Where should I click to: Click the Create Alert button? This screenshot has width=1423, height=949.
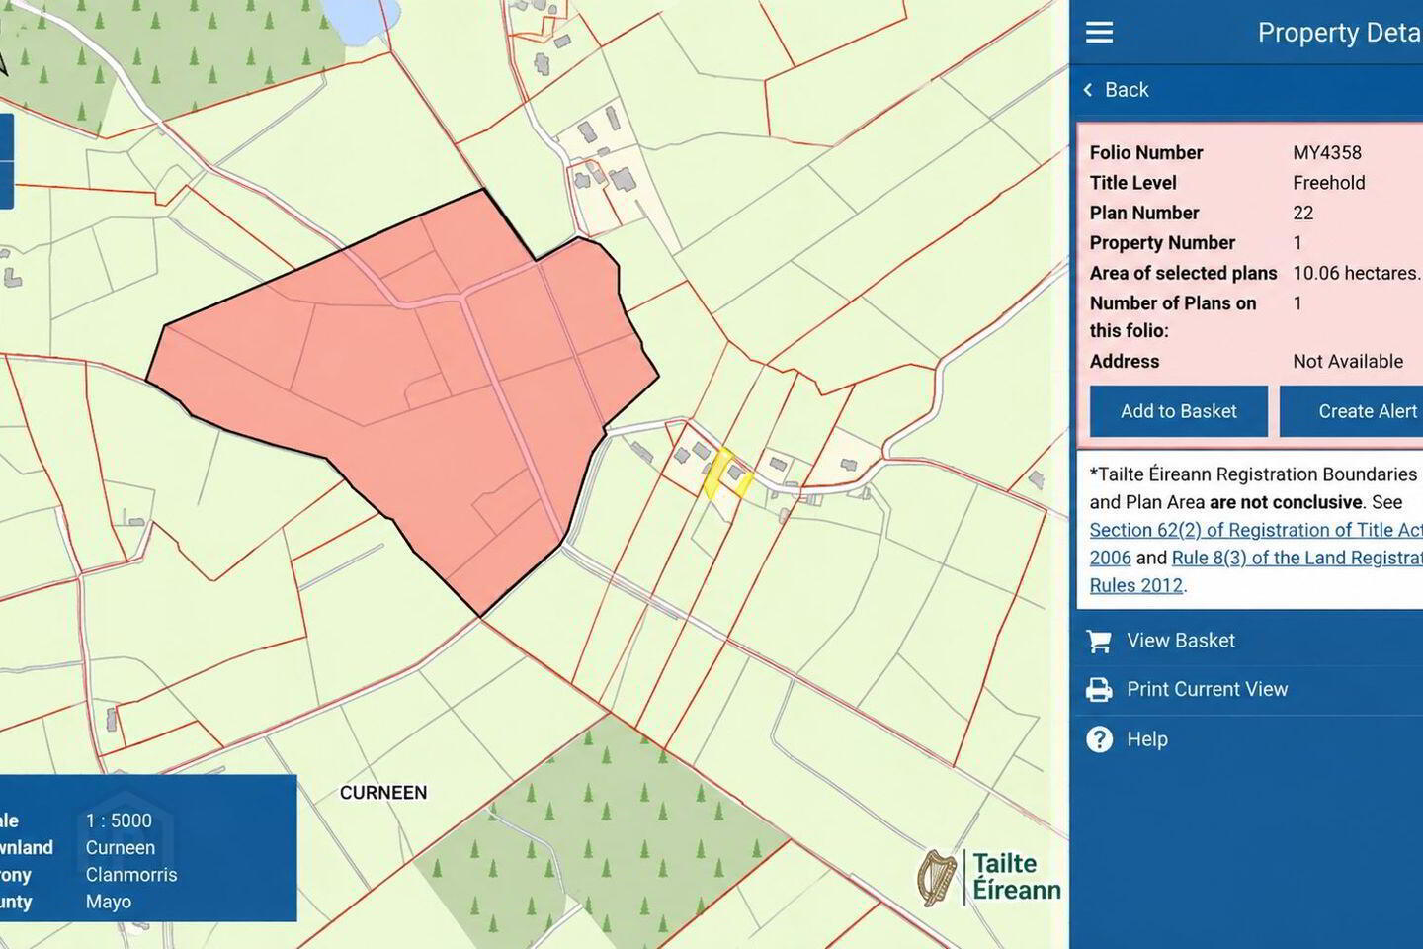coord(1354,411)
